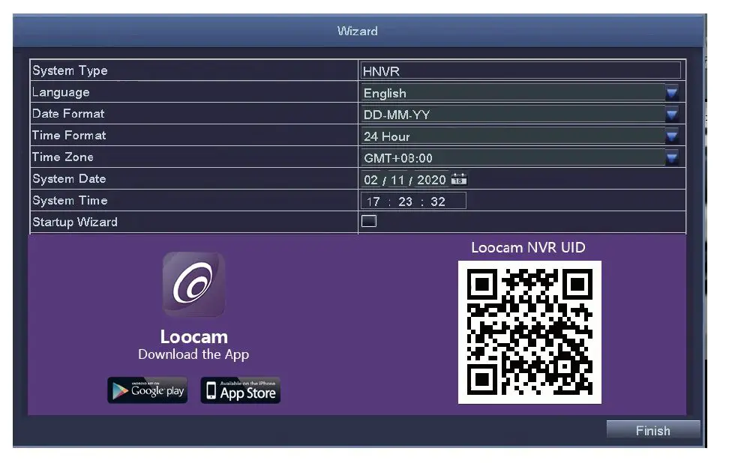738x463 pixels.
Task: Select the month value 11 in System Date
Action: pyautogui.click(x=397, y=180)
